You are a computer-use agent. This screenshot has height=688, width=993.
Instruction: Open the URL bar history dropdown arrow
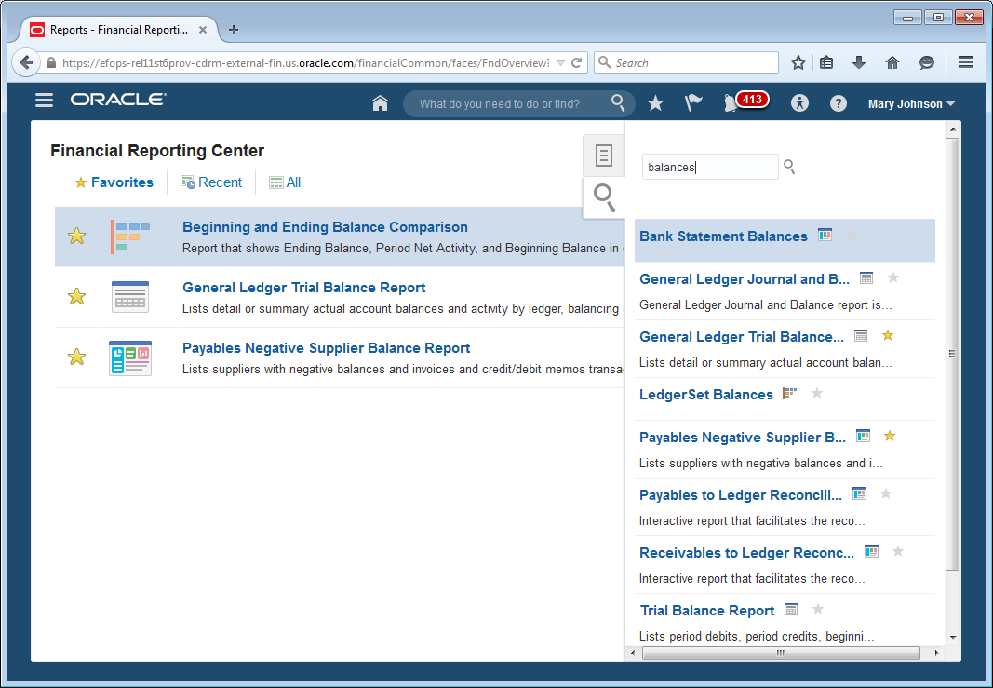point(560,63)
